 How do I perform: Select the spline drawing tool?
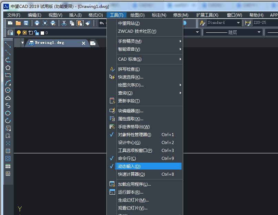tap(8, 105)
